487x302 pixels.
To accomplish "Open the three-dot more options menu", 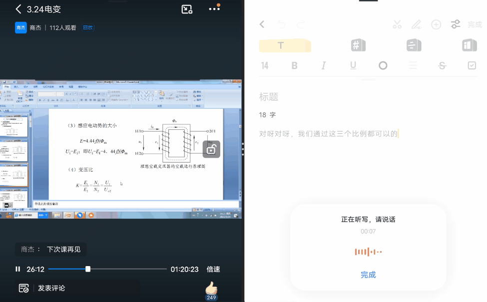I will [214, 8].
